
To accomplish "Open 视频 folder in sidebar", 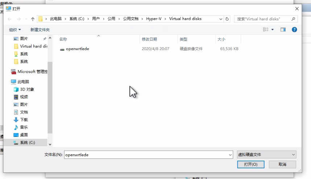I will (x=21, y=97).
